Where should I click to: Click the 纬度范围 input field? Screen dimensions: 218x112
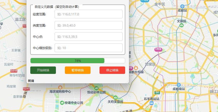pyautogui.click(x=88, y=25)
